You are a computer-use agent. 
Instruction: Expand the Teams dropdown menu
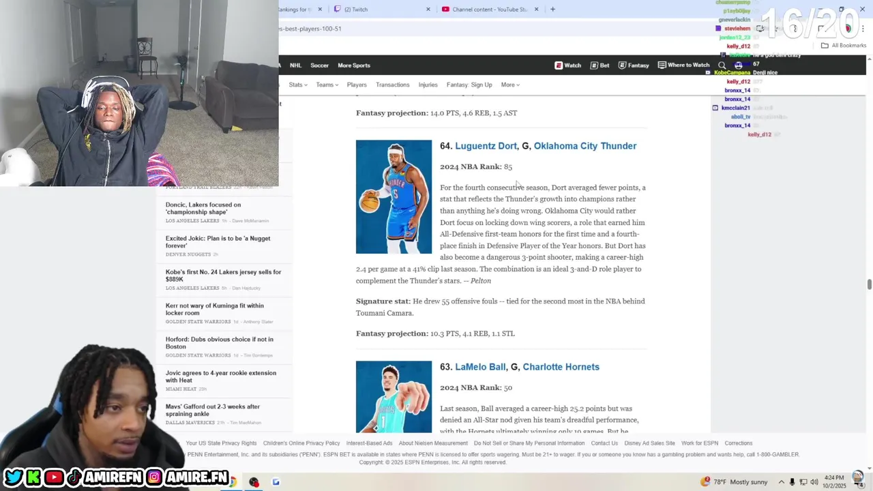pyautogui.click(x=327, y=85)
